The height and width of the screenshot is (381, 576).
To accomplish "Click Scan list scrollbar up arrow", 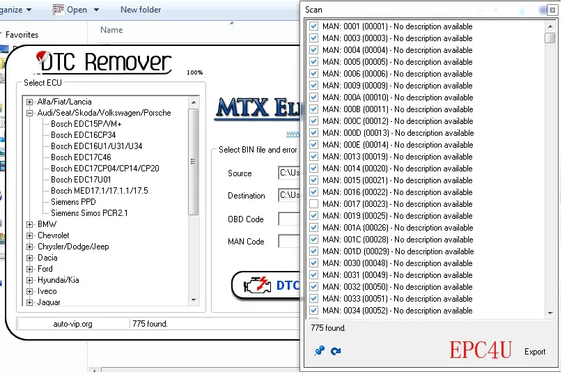I will tap(550, 26).
